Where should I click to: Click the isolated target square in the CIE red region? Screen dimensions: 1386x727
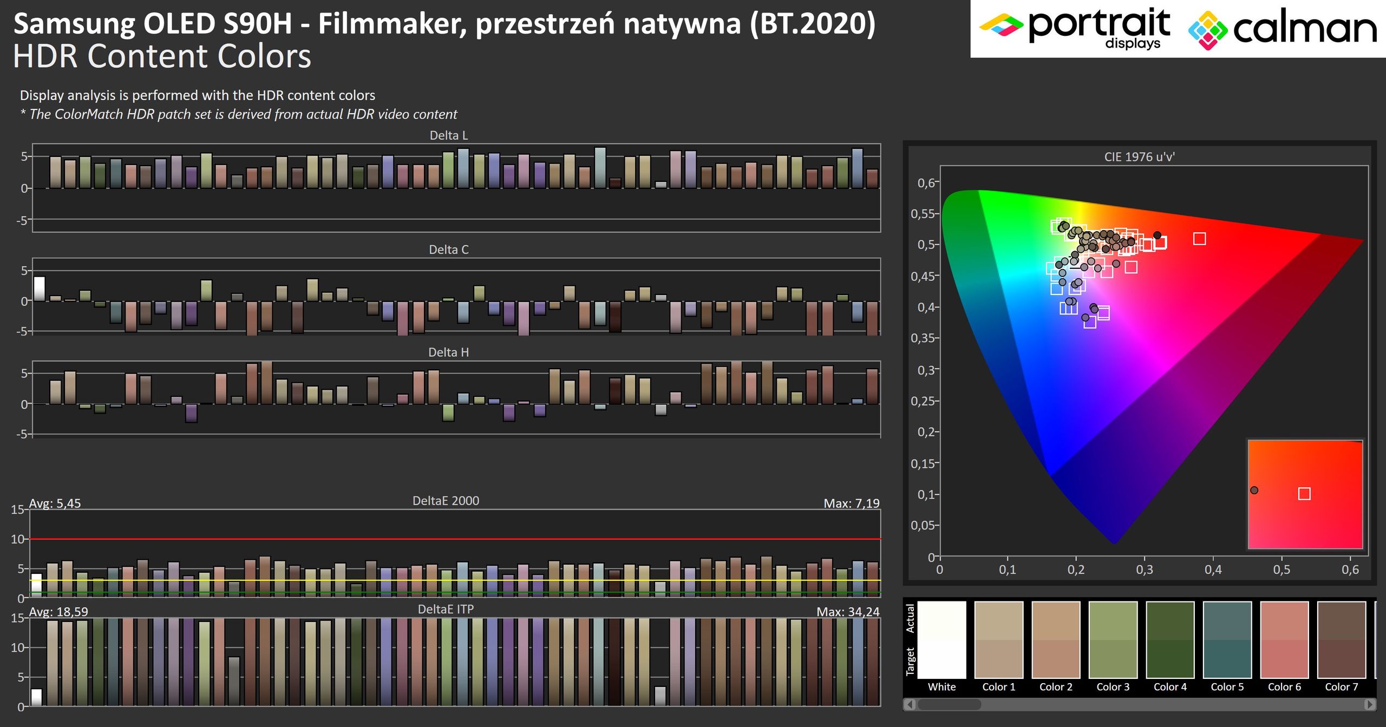(1199, 239)
